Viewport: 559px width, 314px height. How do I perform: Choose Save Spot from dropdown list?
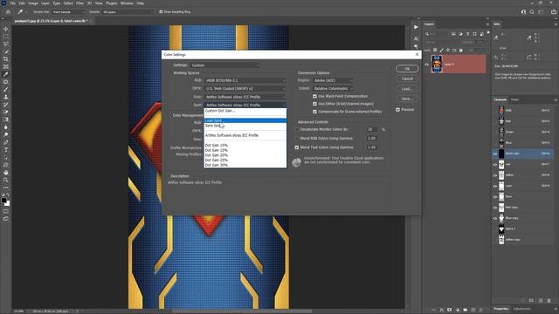tap(245, 126)
